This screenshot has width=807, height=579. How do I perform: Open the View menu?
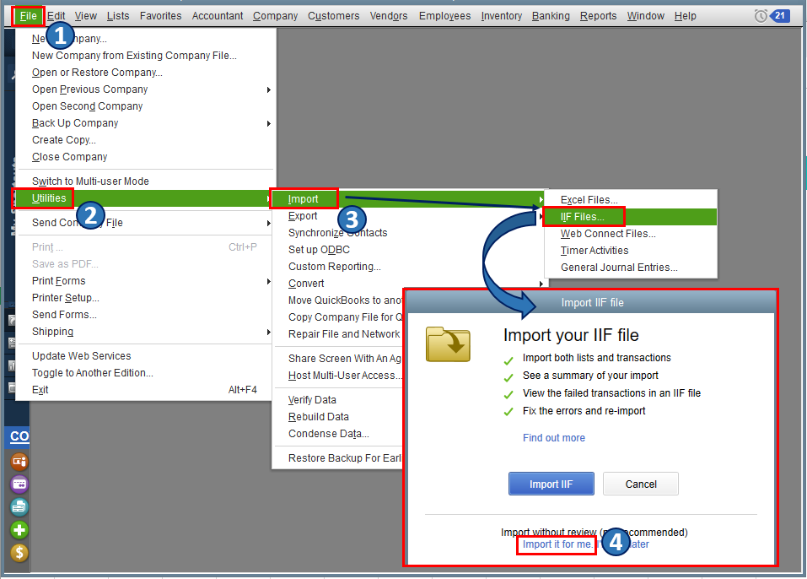coord(85,16)
